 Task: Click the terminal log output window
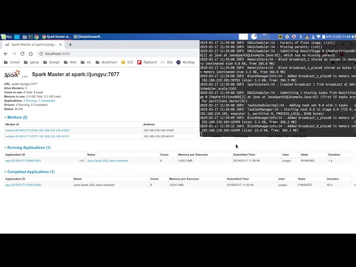[x=278, y=88]
